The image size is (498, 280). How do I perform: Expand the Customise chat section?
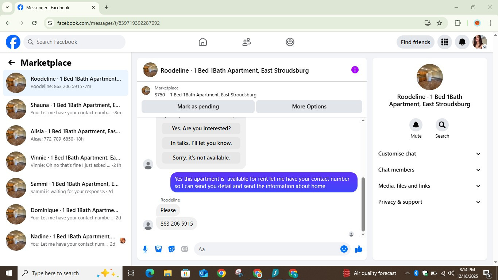point(429,154)
